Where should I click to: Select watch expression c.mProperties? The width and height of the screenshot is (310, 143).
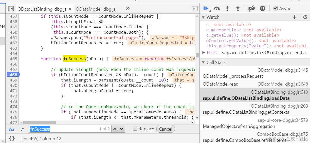[x=244, y=30]
